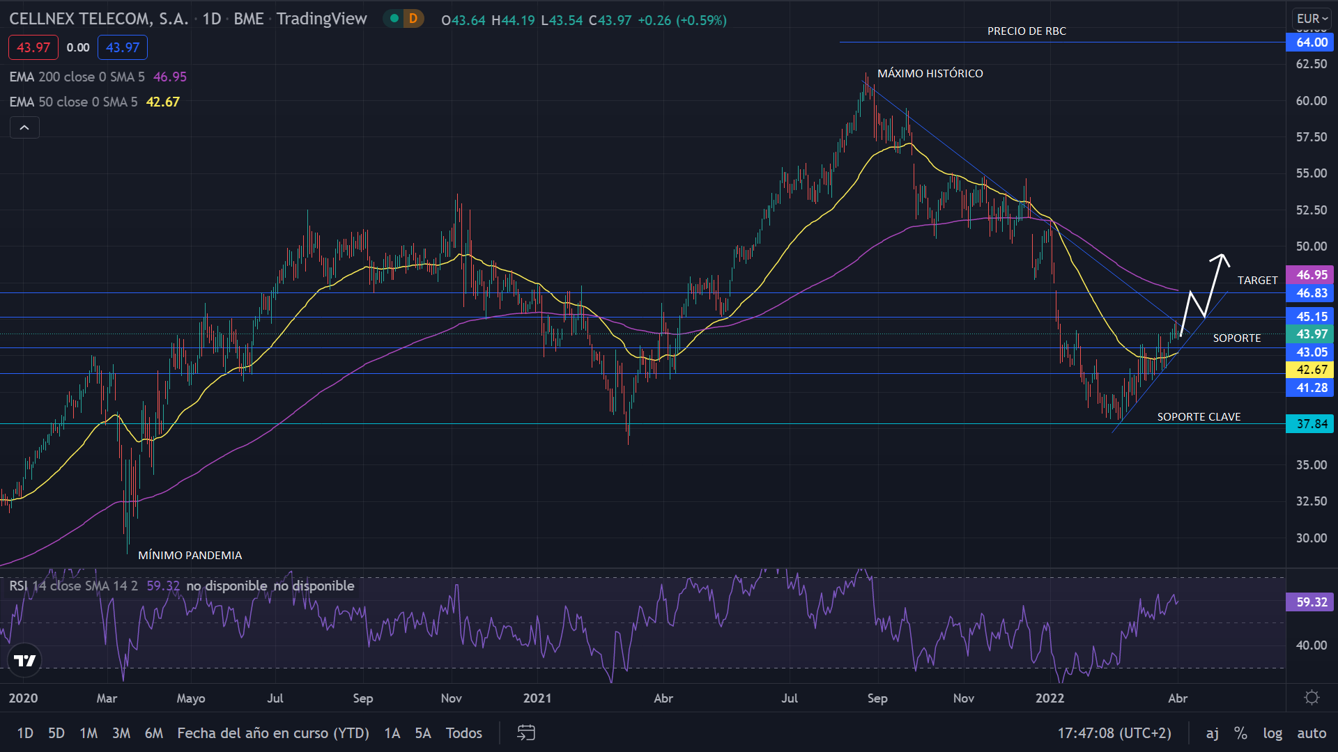Click the red 43.97 sell price button
1338x752 pixels.
[x=33, y=47]
